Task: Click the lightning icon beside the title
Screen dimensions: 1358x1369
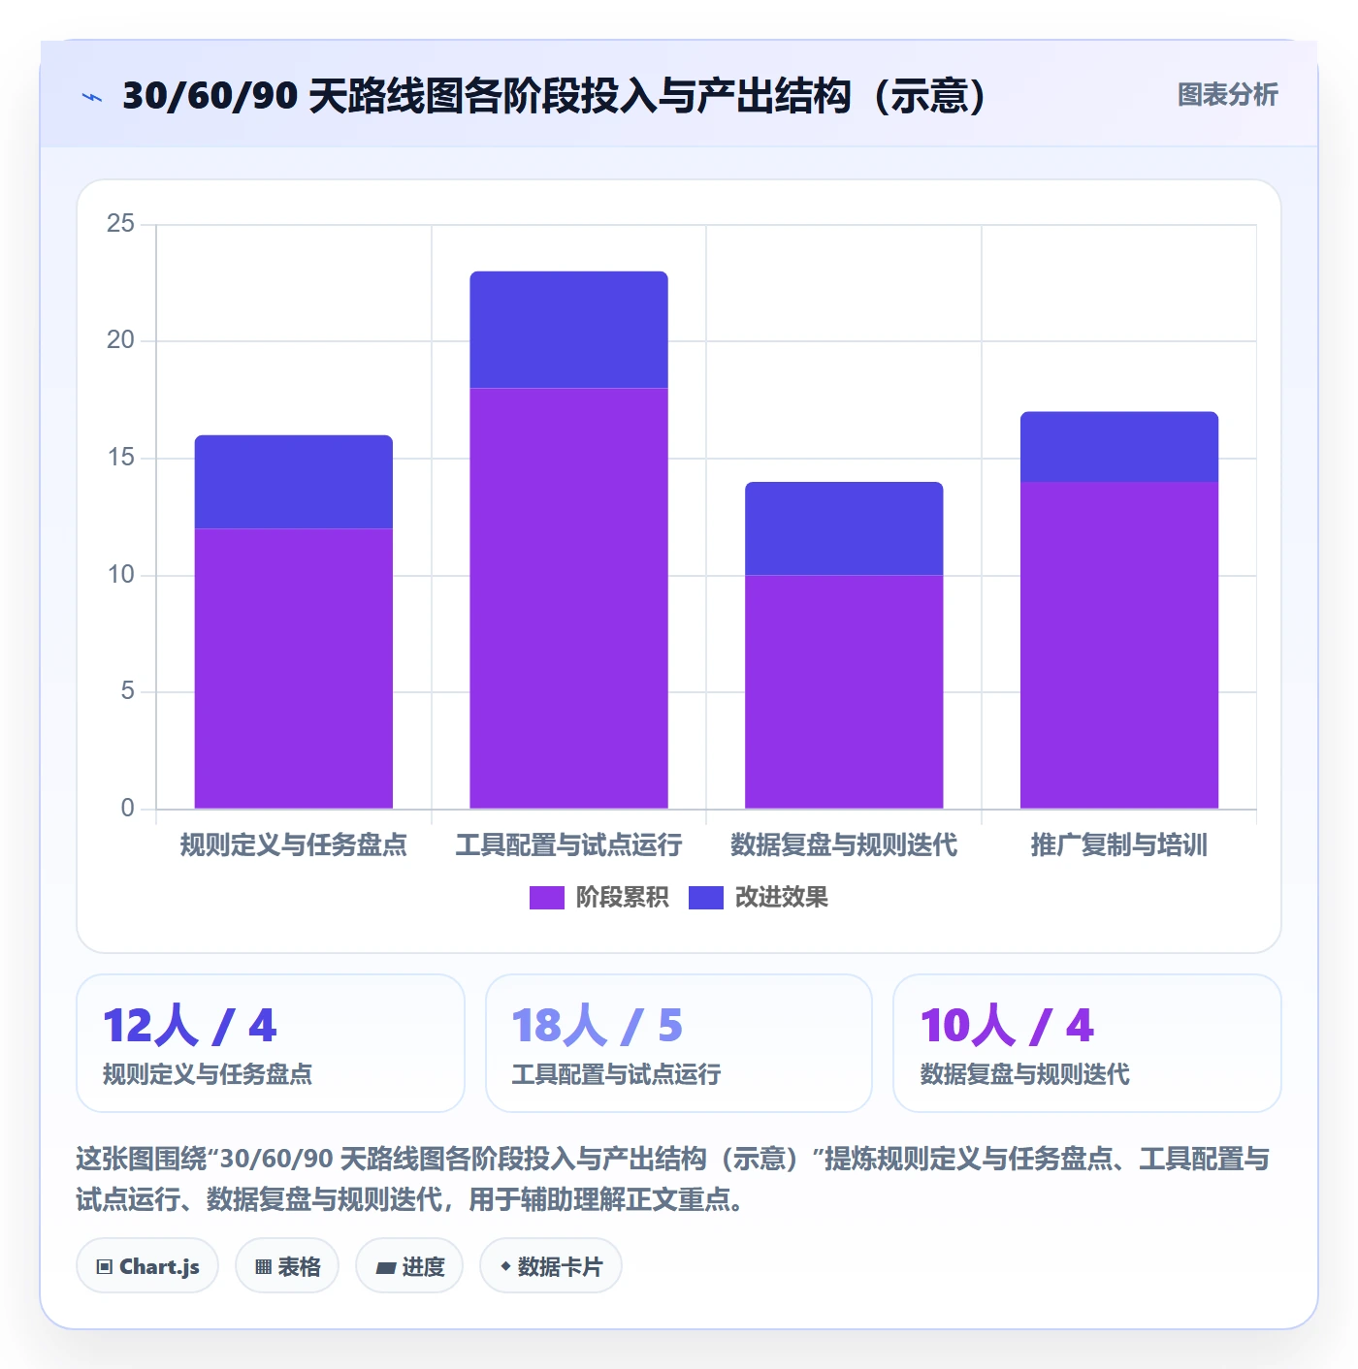Action: point(92,97)
